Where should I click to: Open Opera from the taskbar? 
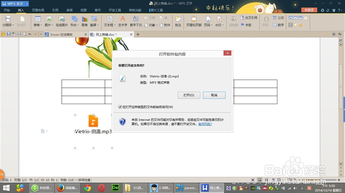pyautogui.click(x=101, y=188)
